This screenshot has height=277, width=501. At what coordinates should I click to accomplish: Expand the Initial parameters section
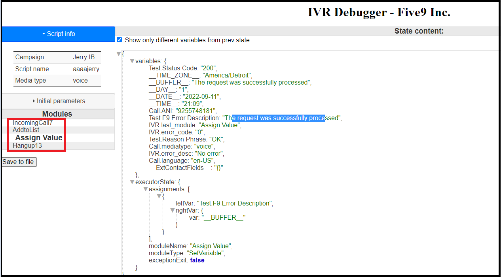(59, 101)
